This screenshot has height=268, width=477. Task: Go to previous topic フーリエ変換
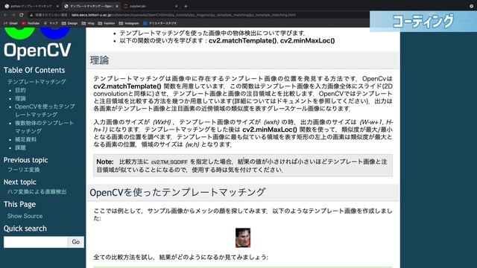tap(23, 170)
